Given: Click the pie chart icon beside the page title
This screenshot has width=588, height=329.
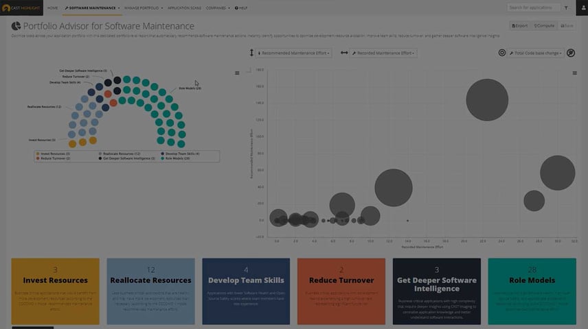Looking at the screenshot, I should (16, 26).
